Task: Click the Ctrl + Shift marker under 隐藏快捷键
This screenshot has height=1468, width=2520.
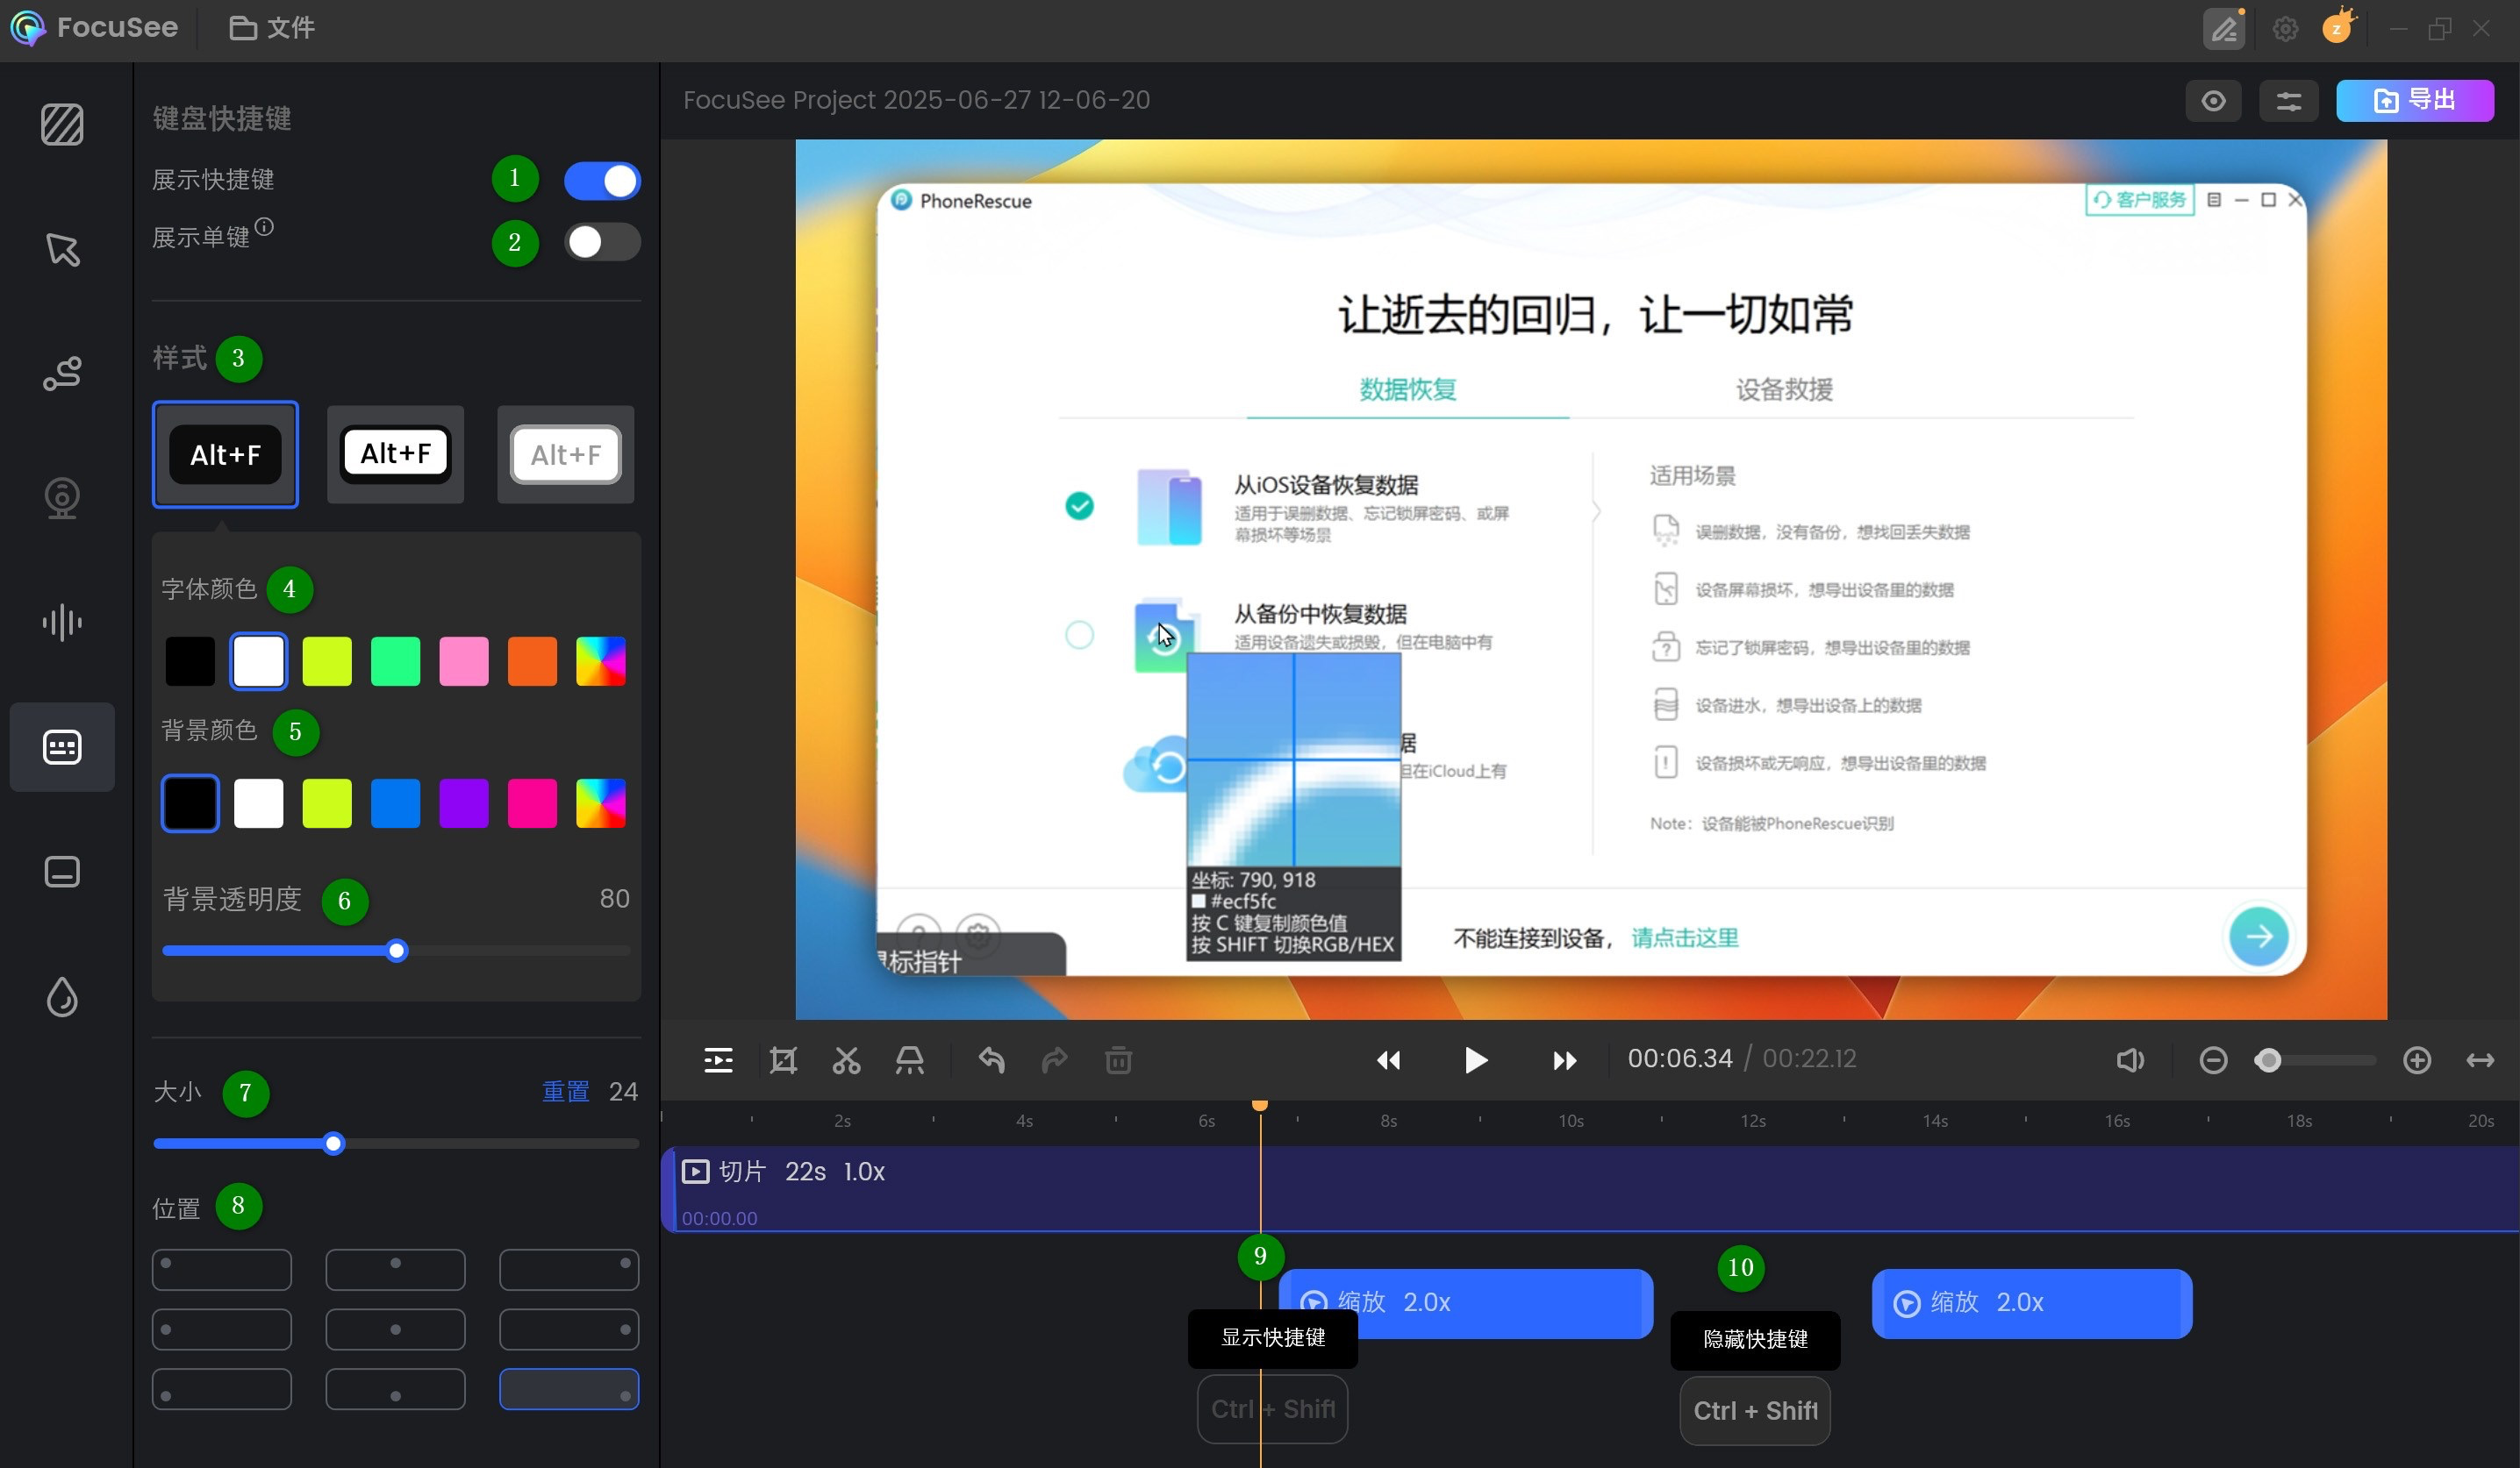Action: (1754, 1410)
